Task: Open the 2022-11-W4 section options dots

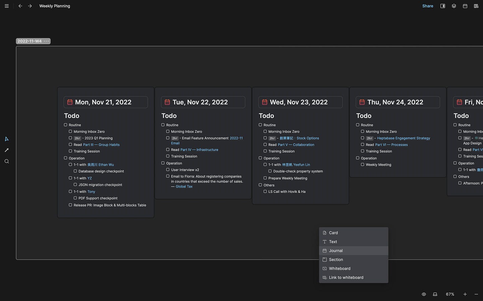Action: click(46, 41)
